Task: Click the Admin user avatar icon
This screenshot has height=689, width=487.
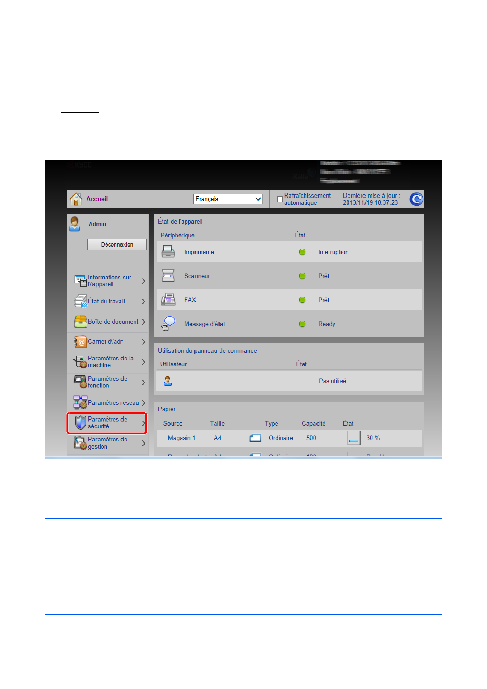Action: (x=75, y=224)
